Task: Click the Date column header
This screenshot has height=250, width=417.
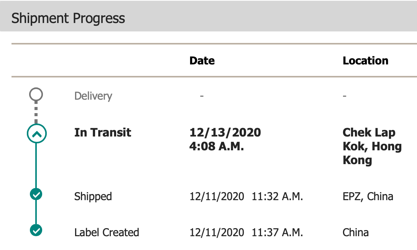Action: pos(202,61)
